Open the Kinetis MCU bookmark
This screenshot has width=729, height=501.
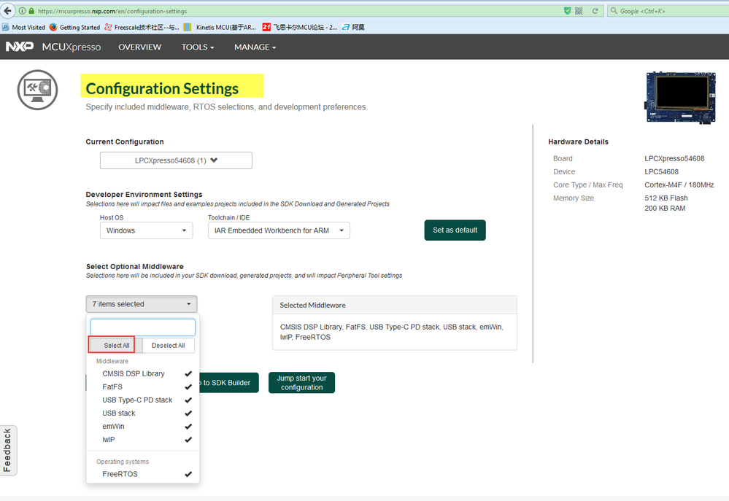[x=220, y=28]
